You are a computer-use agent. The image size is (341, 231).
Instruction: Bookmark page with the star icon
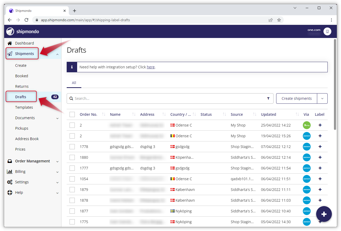click(x=279, y=20)
